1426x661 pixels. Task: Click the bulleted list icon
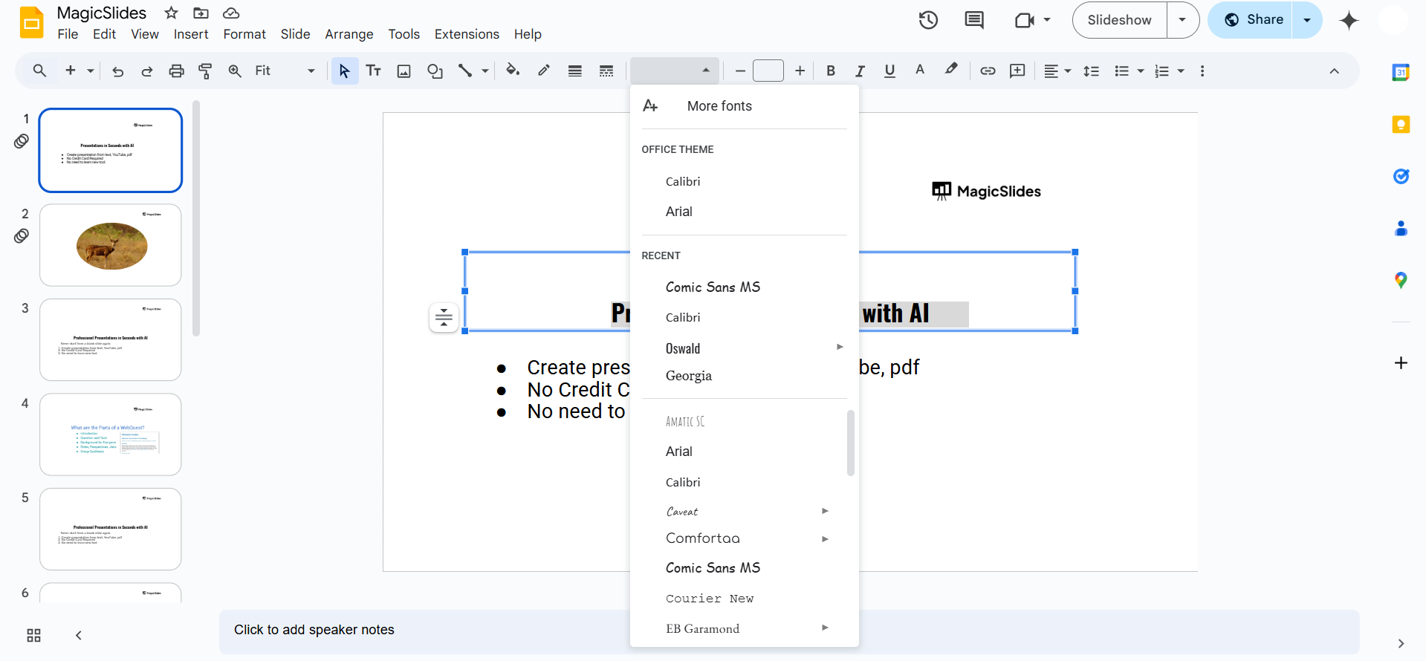pos(1122,71)
